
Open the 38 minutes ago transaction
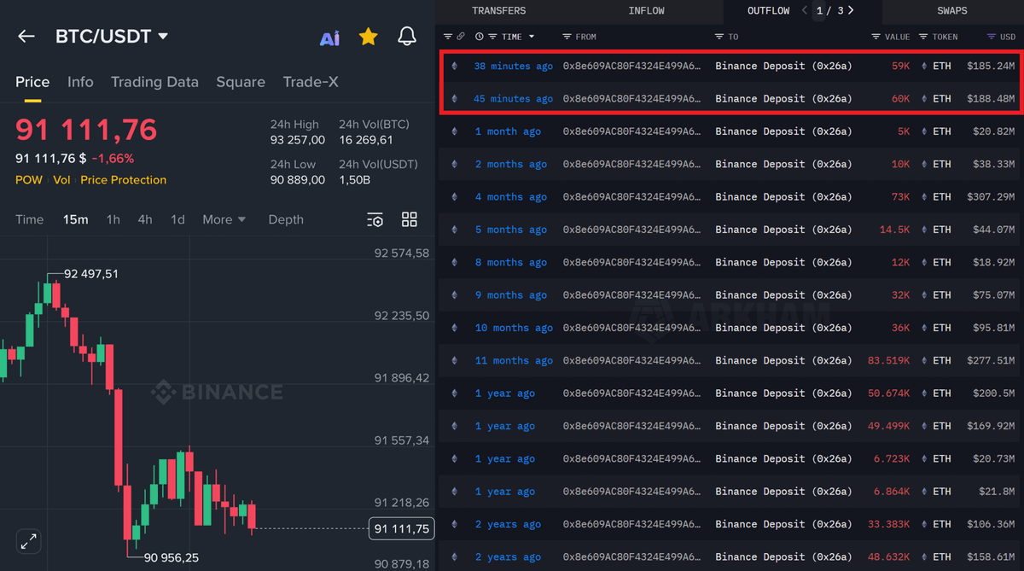click(513, 66)
